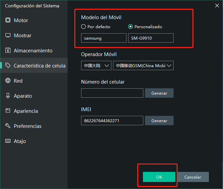Open Atajo shortcut settings
The image size is (223, 189).
[34, 141]
